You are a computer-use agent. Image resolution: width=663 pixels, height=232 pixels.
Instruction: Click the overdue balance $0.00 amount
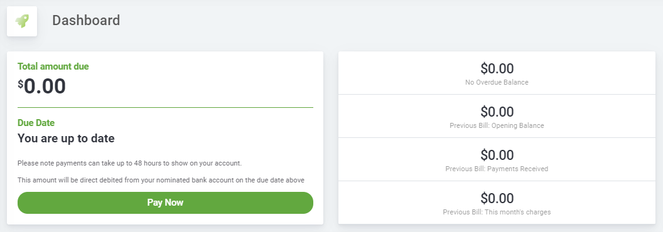click(497, 68)
